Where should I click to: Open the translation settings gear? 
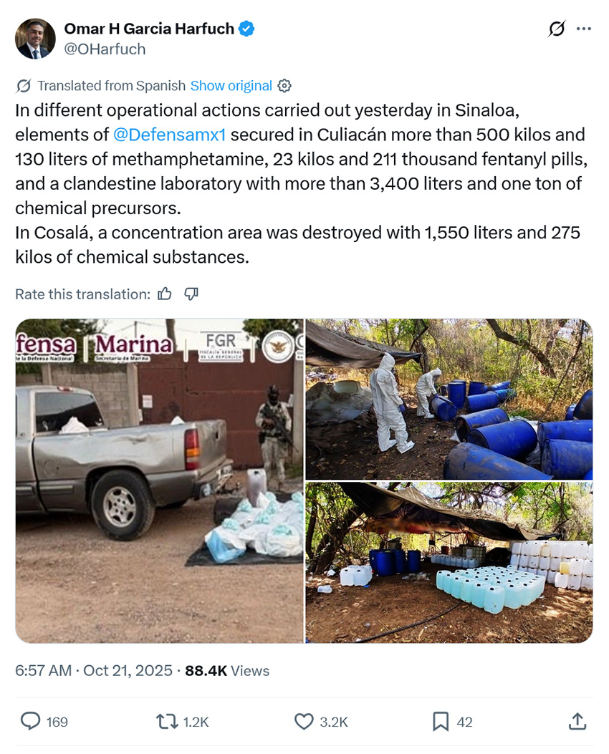click(x=284, y=85)
